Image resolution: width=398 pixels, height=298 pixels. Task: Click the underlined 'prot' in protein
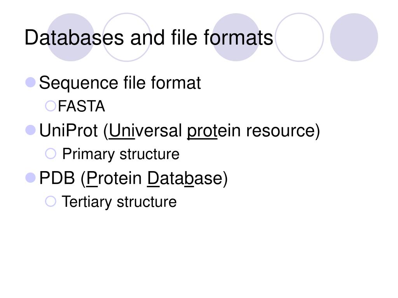tap(202, 132)
